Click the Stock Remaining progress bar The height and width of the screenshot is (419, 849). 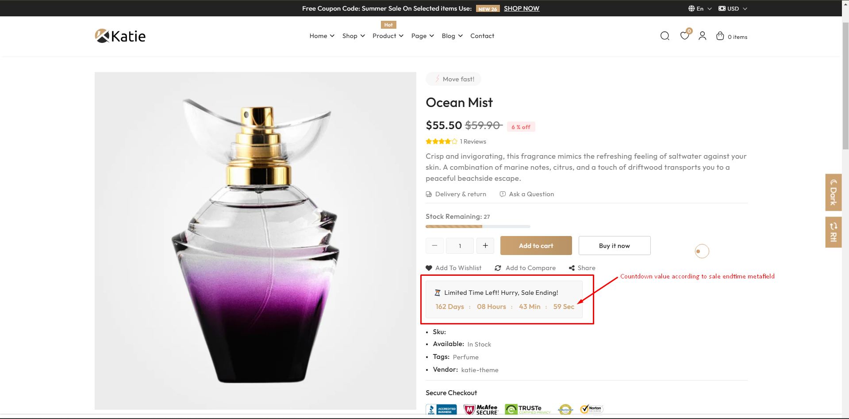(x=477, y=226)
